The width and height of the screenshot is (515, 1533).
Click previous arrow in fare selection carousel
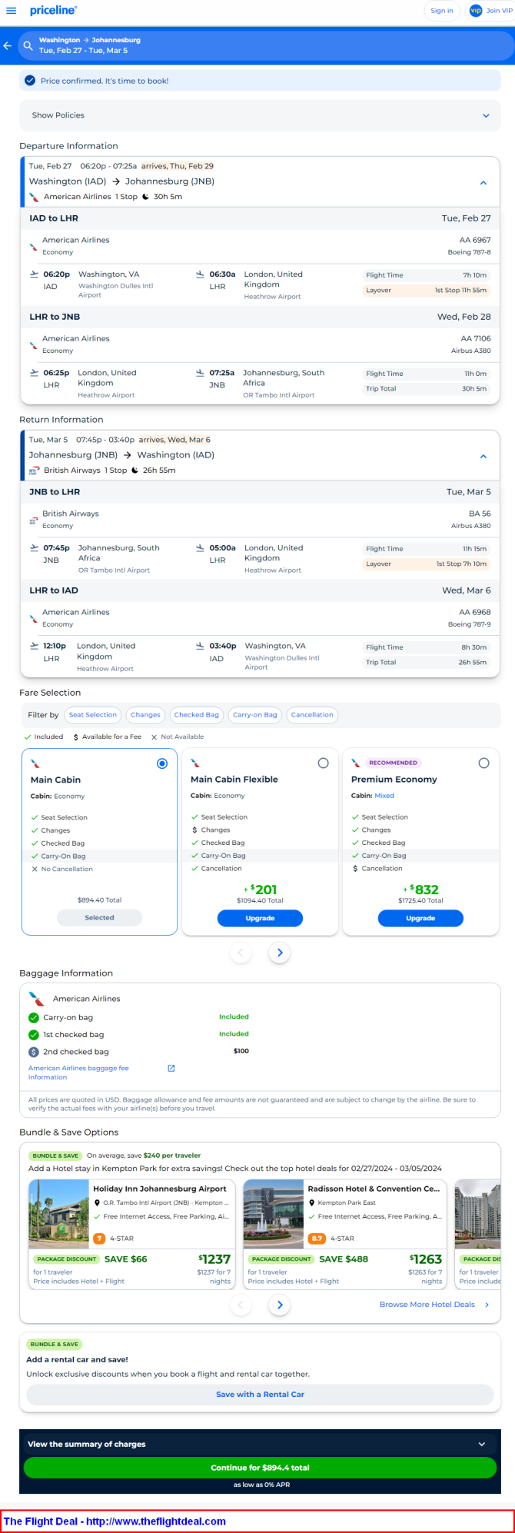241,953
